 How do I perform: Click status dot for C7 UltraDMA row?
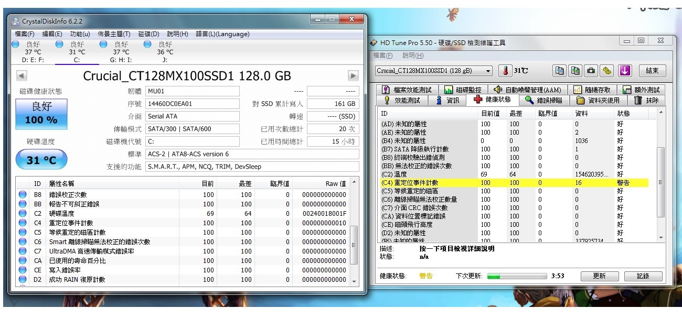coord(23,251)
